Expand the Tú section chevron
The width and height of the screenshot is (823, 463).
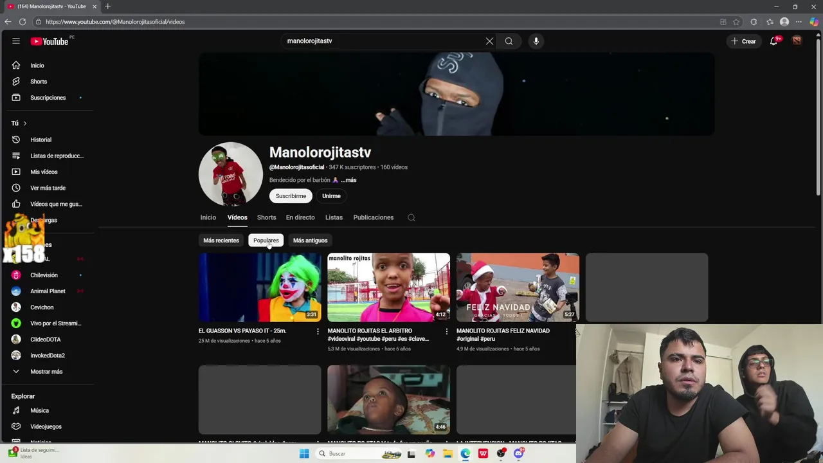(x=25, y=123)
